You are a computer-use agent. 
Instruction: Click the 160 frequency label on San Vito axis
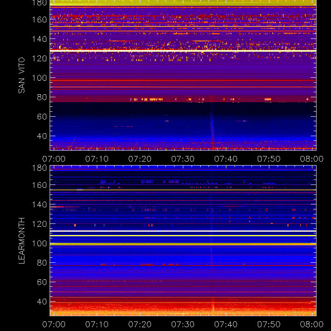(x=39, y=19)
